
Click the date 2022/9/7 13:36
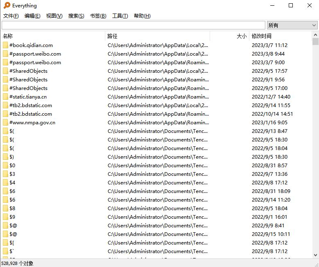point(269,174)
